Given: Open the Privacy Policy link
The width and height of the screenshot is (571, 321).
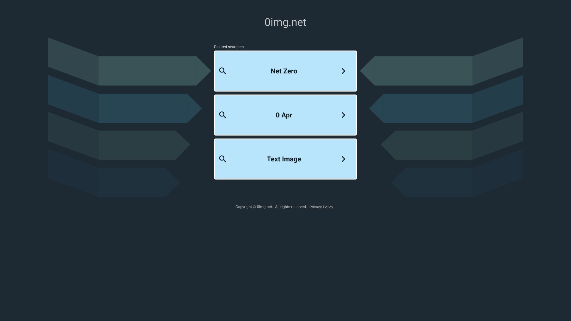Looking at the screenshot, I should click(321, 207).
